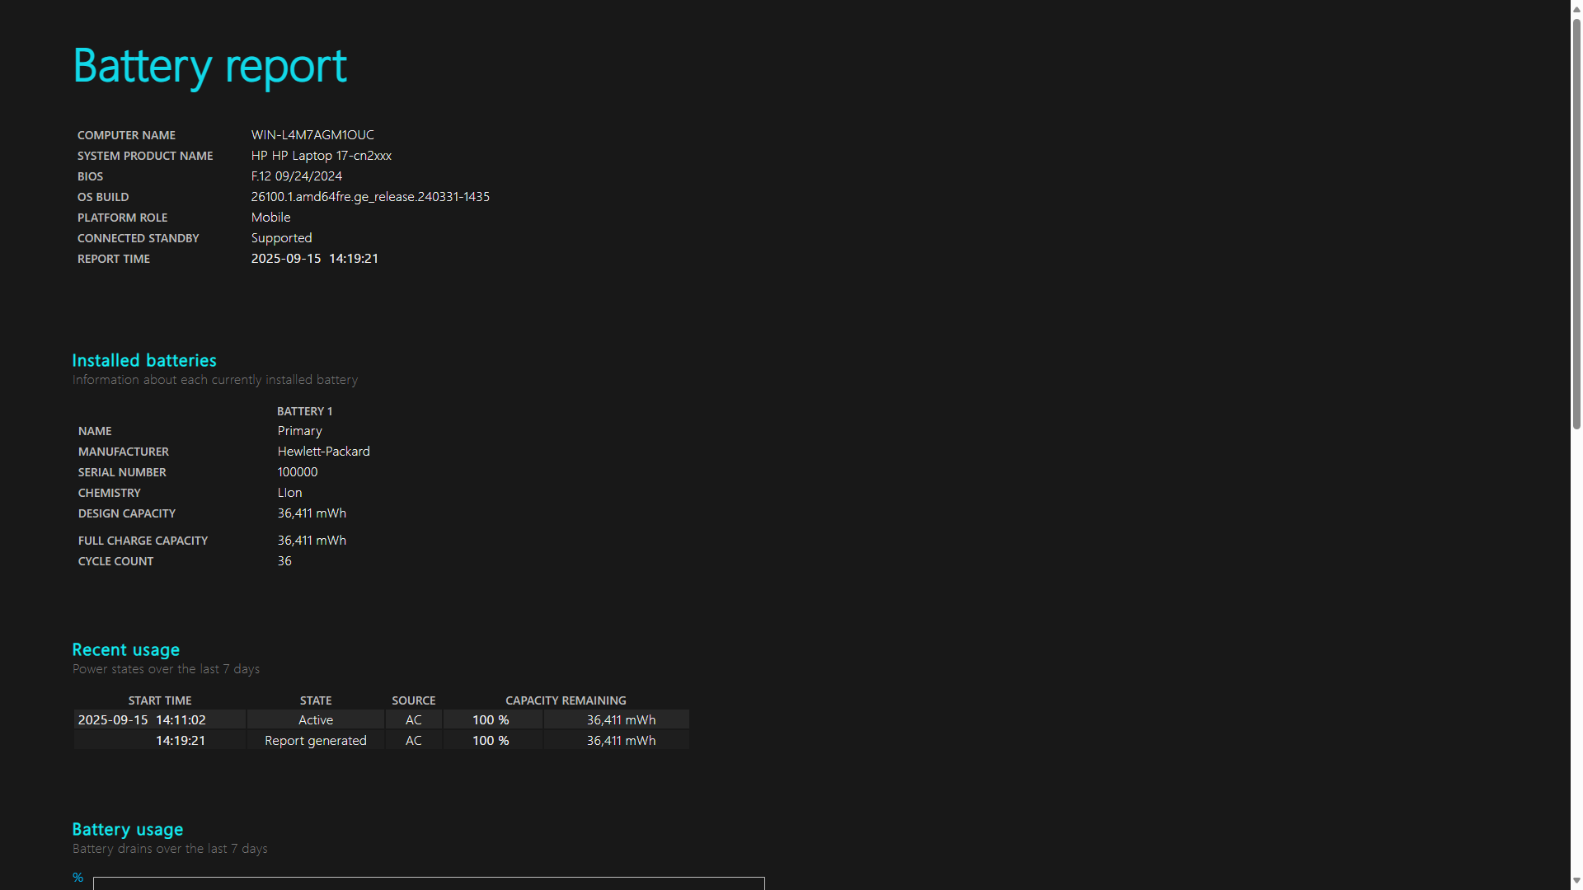Screen dimensions: 1583x890
Task: Click the battery chemistry LIon value
Action: tap(289, 492)
